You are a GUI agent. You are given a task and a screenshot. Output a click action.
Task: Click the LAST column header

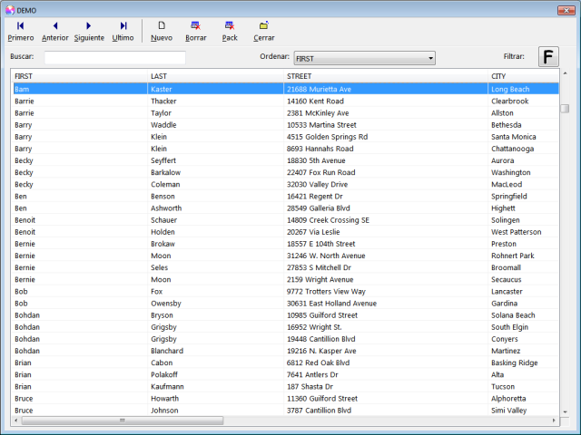[x=216, y=76]
